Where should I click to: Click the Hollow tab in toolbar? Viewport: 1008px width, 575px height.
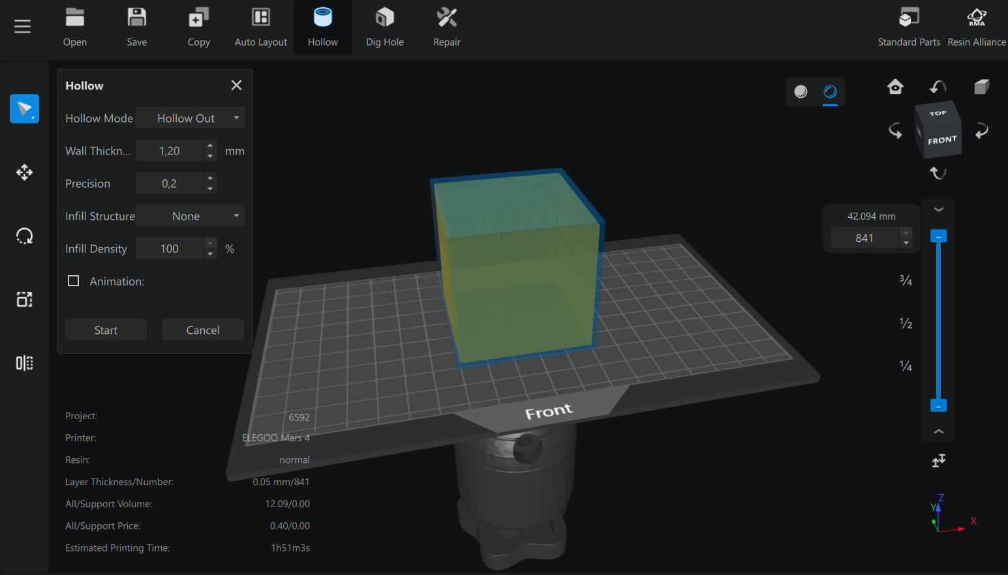pyautogui.click(x=322, y=27)
